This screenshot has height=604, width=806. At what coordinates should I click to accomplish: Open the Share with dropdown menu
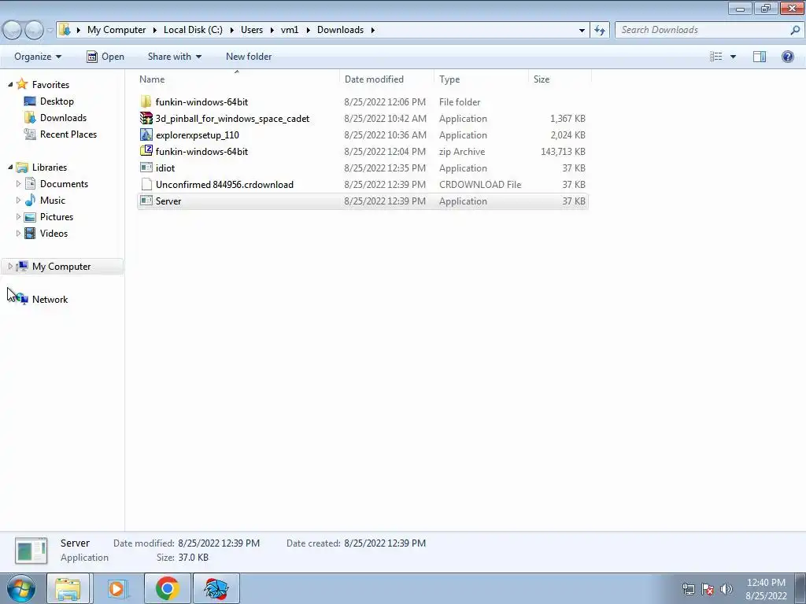[174, 57]
